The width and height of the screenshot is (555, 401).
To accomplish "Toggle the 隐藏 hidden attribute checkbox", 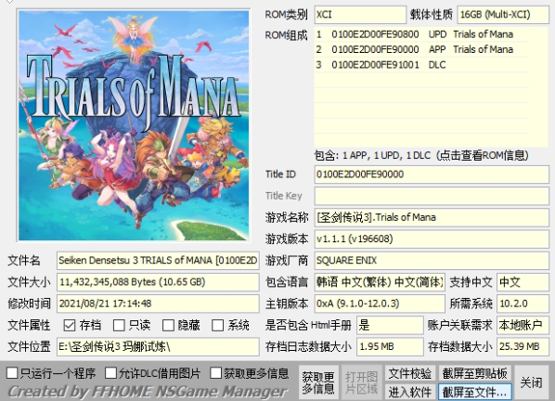I will click(168, 325).
